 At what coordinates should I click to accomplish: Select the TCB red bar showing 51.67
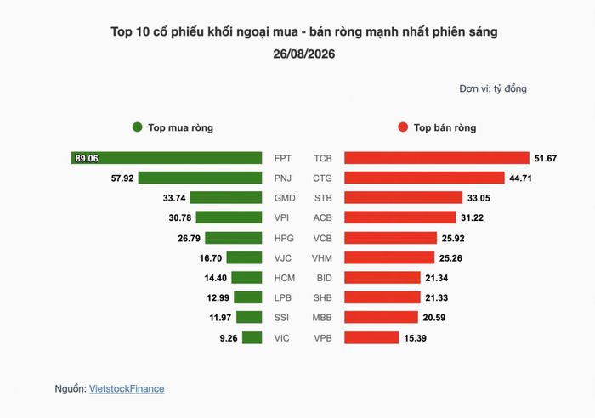(x=437, y=158)
